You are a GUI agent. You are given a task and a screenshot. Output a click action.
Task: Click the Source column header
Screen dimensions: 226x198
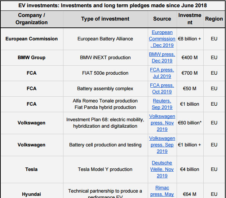coord(162,19)
